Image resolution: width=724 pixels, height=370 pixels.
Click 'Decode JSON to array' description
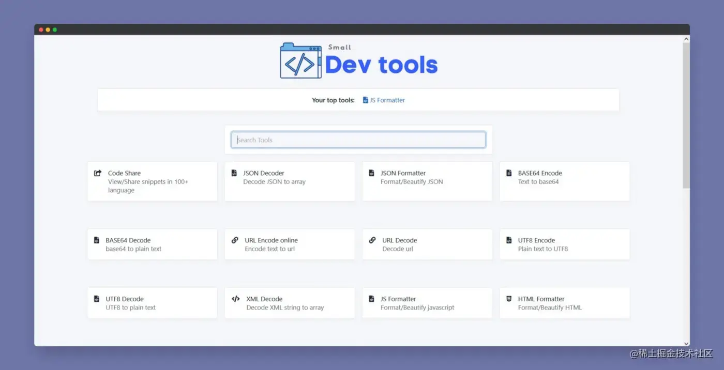274,182
